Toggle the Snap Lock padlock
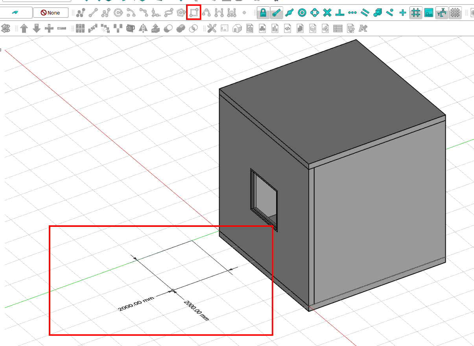The width and height of the screenshot is (474, 346). coord(263,13)
